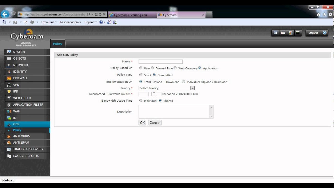
Task: Select Web Category radio option
Action: pos(175,68)
